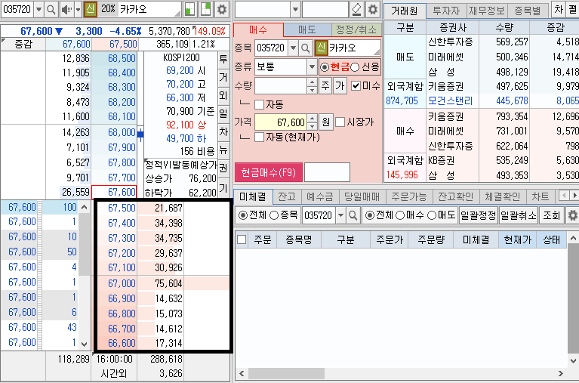Expand the top stock code 035720 dropdown
This screenshot has height=383, width=579.
38,10
